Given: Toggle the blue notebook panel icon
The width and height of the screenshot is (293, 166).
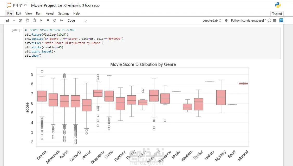Looking at the screenshot, I should point(281,20).
